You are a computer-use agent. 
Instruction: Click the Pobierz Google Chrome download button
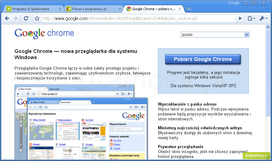[x=203, y=59]
